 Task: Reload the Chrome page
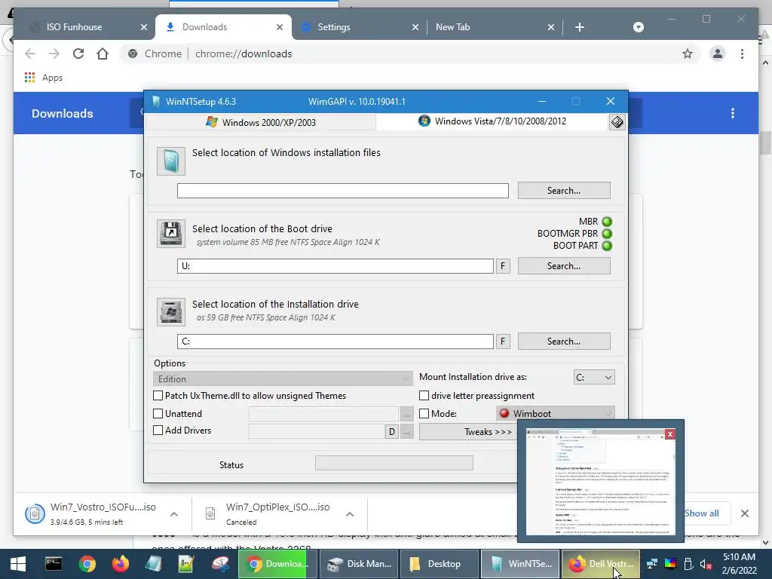tap(78, 54)
